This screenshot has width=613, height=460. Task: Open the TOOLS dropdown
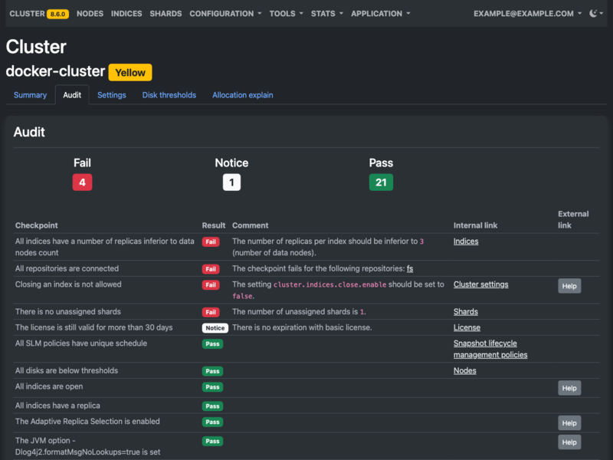coord(282,13)
